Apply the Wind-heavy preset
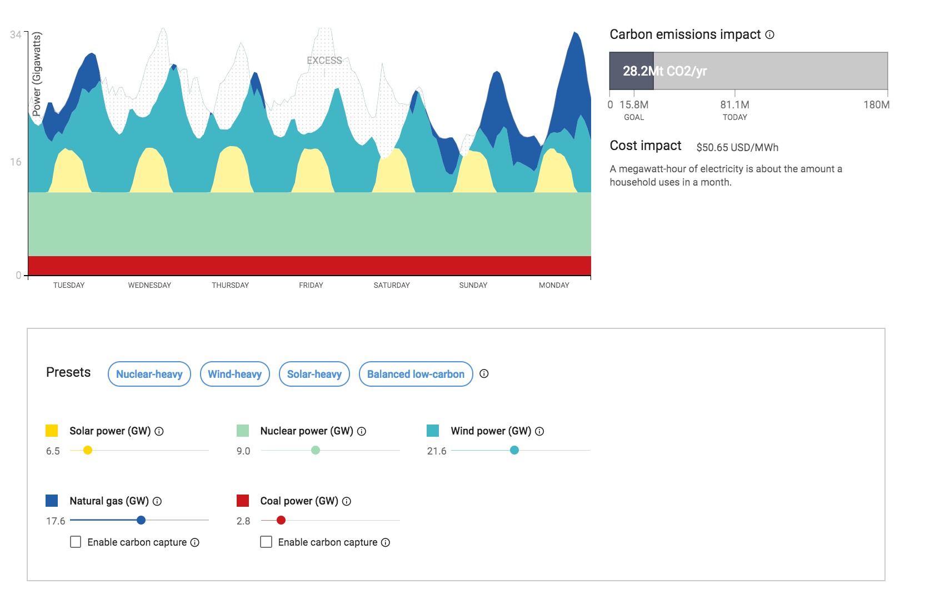Image resolution: width=930 pixels, height=609 pixels. point(235,374)
